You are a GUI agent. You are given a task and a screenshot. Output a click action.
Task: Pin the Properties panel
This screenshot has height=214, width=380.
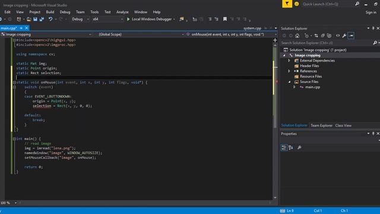point(373,134)
